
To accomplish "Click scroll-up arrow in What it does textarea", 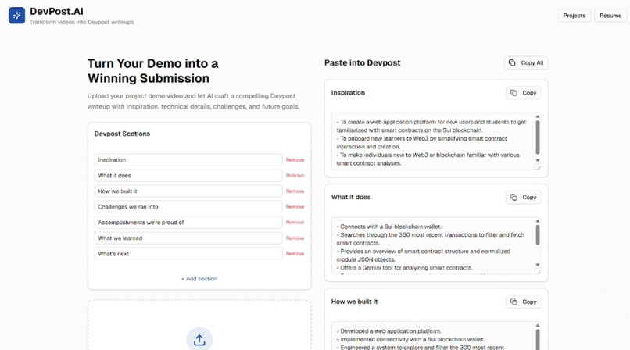I will (x=538, y=221).
